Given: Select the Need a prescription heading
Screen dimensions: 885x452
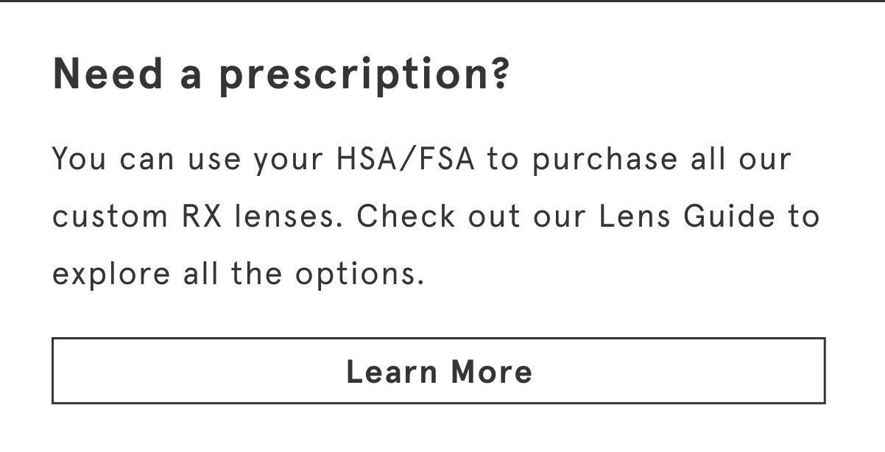Looking at the screenshot, I should point(283,73).
